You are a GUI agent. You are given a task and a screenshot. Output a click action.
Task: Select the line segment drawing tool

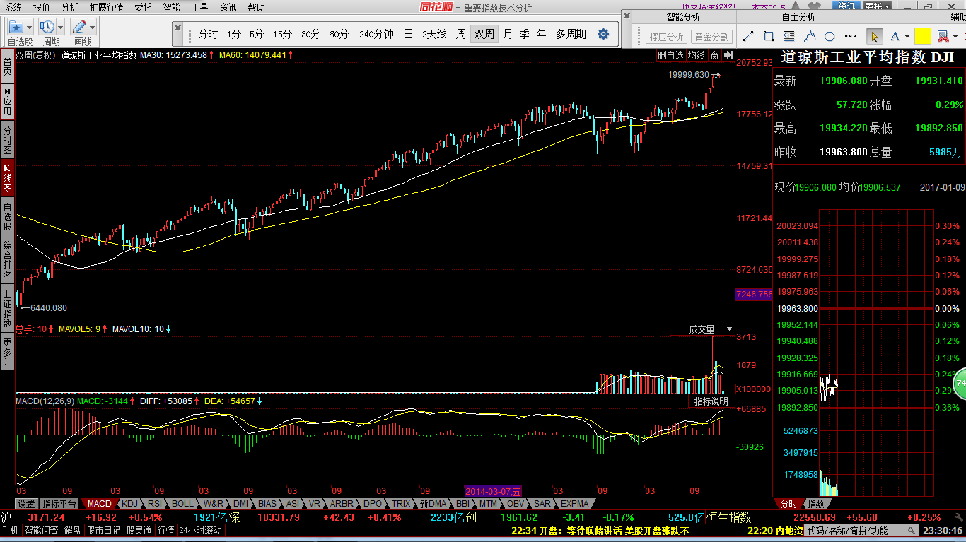[748, 36]
